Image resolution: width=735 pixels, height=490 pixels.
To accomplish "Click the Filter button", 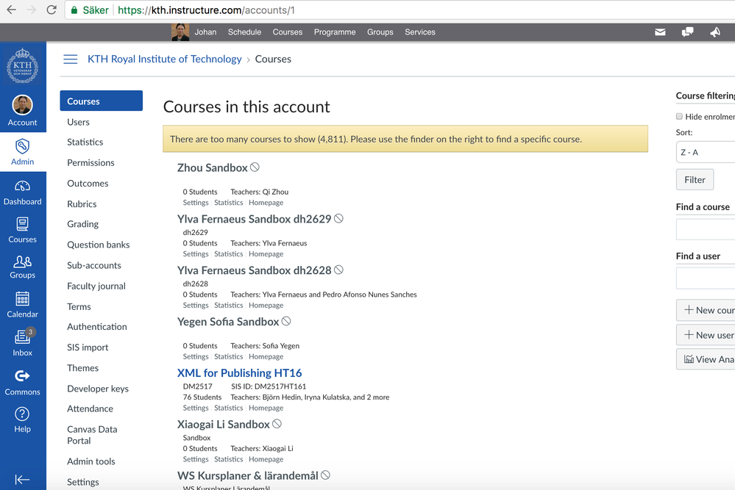I will pos(695,180).
